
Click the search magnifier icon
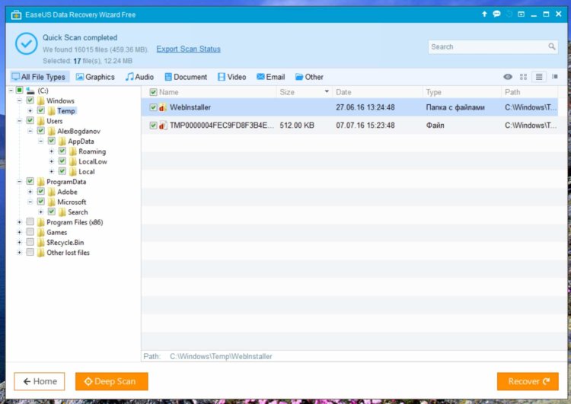tap(552, 46)
